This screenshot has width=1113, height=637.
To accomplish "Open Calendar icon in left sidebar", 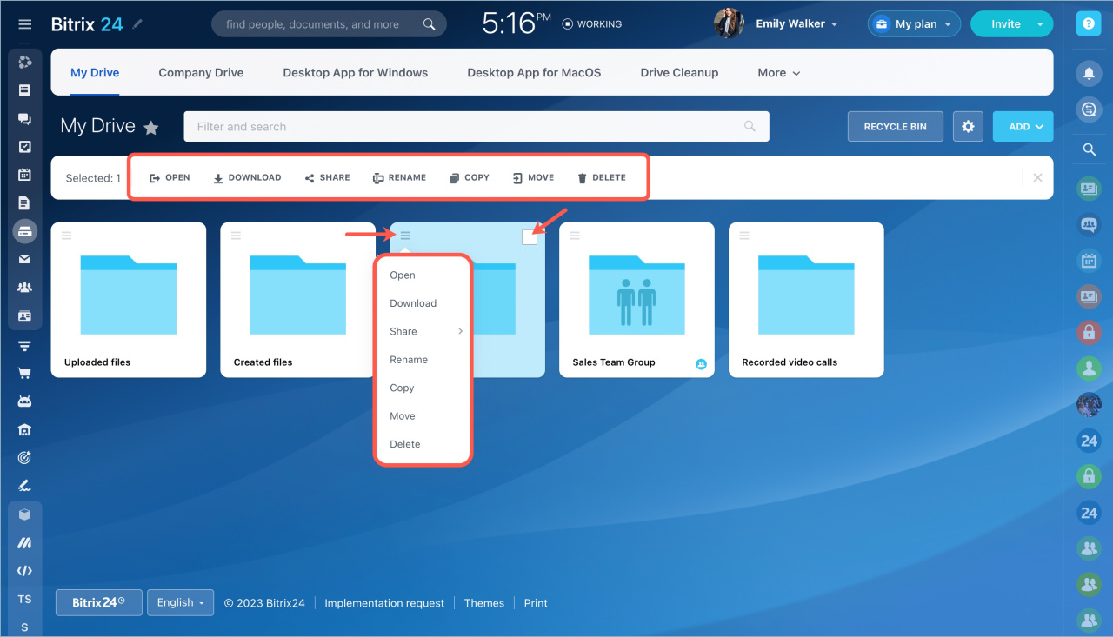I will click(x=24, y=175).
